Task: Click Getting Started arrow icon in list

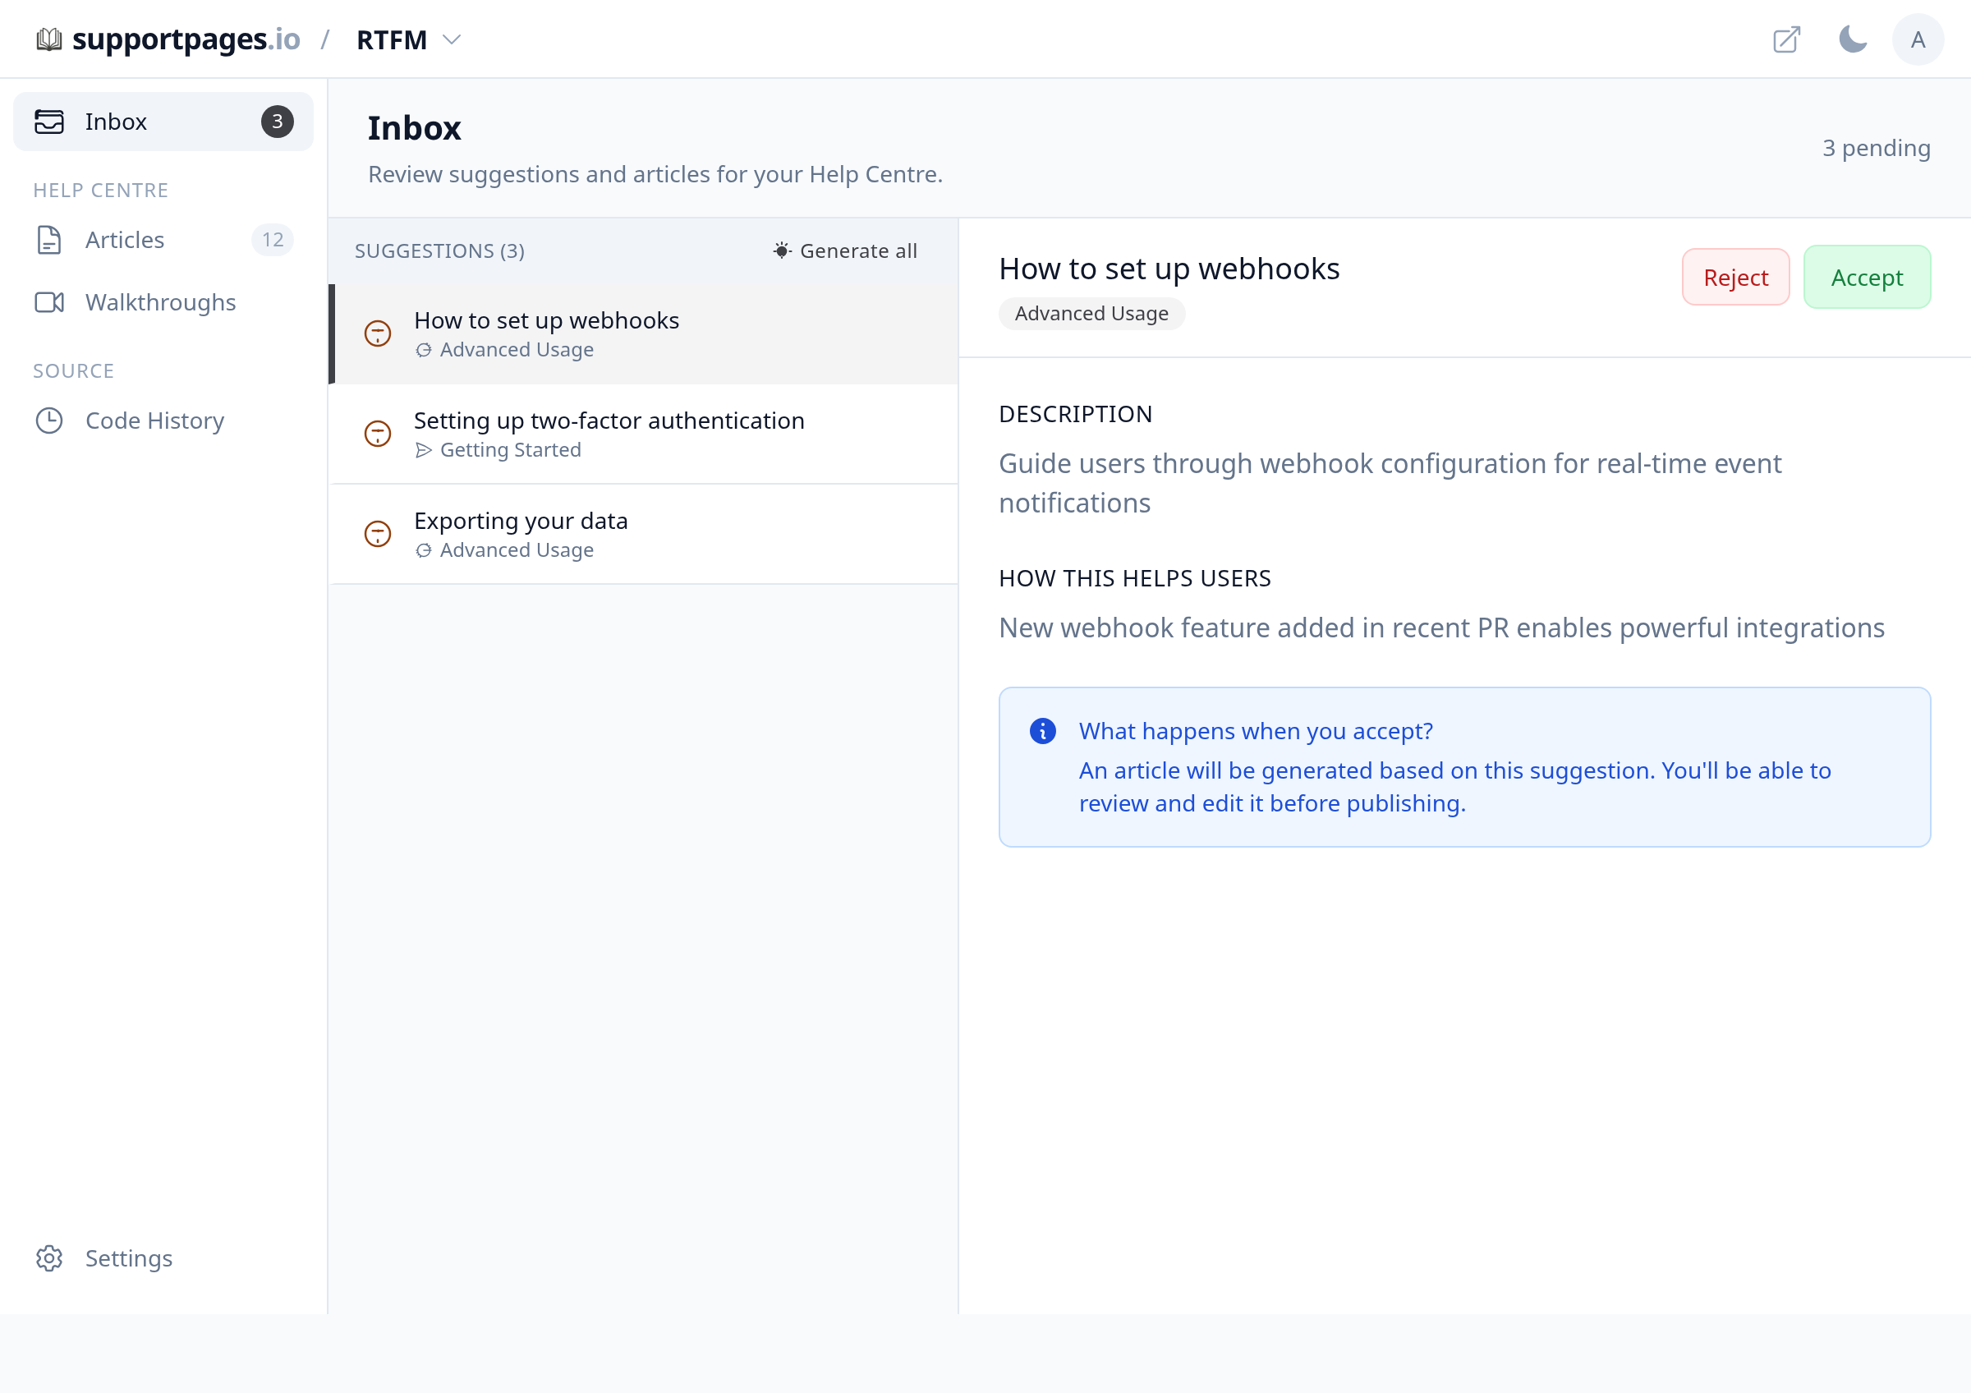Action: click(x=423, y=451)
